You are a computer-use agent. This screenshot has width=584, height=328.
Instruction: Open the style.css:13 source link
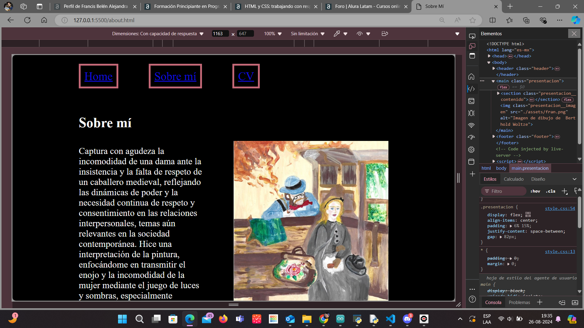[x=560, y=251]
